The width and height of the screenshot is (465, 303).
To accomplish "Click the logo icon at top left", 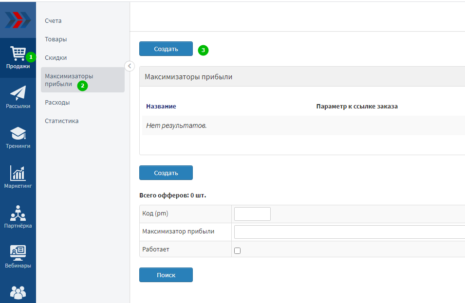I will pos(18,20).
